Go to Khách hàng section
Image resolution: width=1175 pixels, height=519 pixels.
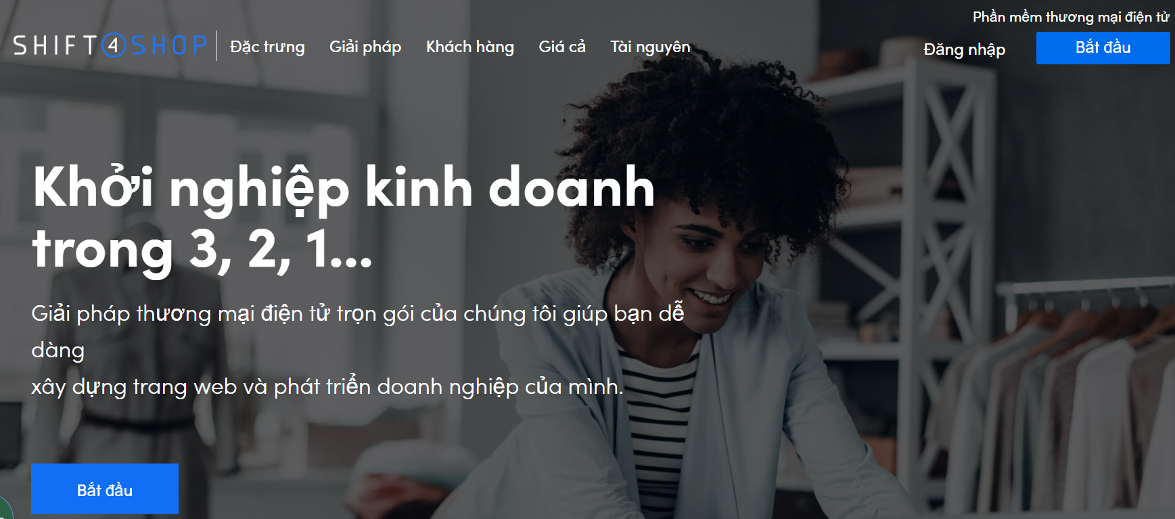pos(470,47)
